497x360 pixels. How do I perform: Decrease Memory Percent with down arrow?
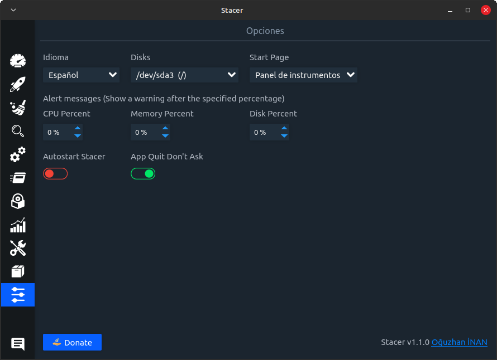click(165, 136)
